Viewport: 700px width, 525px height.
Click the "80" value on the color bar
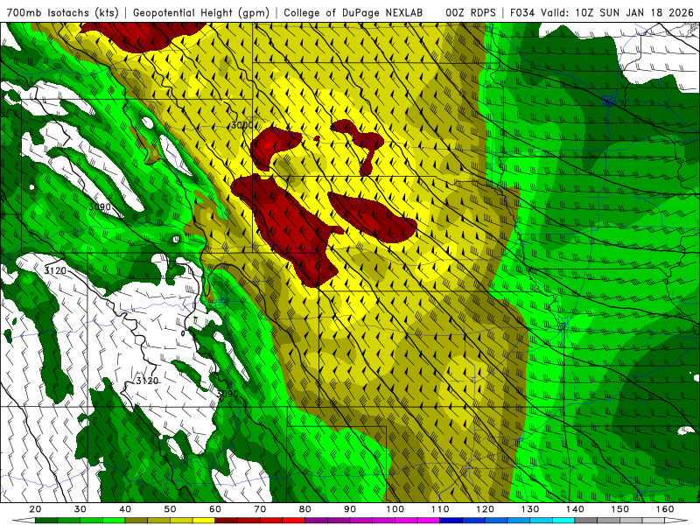pos(304,509)
